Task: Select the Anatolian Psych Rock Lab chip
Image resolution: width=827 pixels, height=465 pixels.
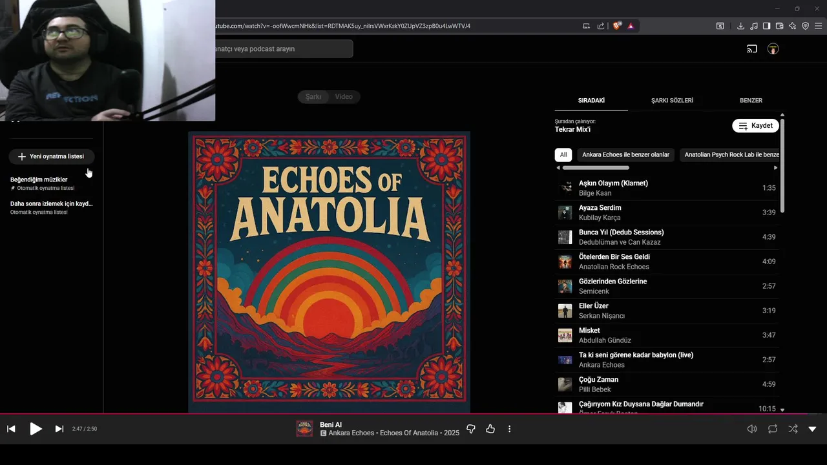Action: click(729, 155)
